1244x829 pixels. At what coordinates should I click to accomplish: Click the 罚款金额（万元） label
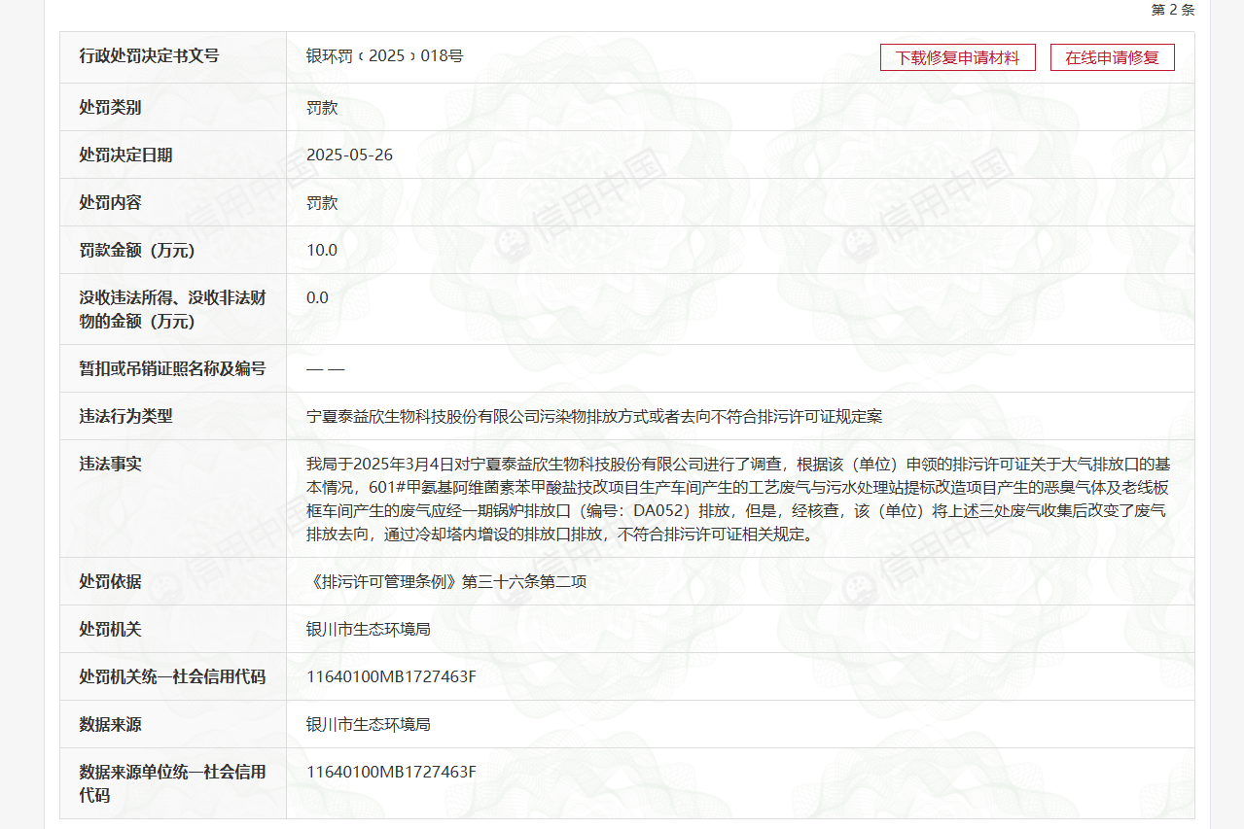(137, 251)
